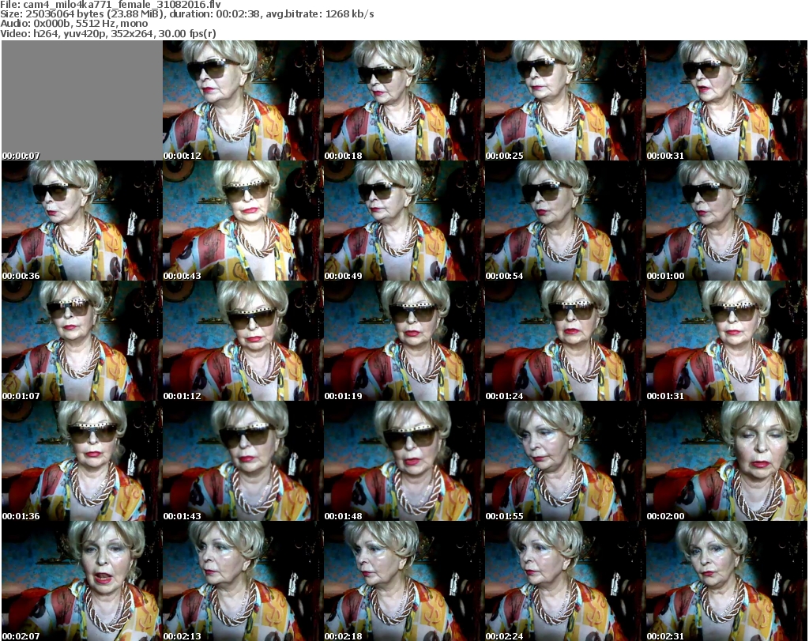809x641 pixels.
Task: Click the file name cam4_milo4ka771_female_31082016.flv
Action: (122, 4)
